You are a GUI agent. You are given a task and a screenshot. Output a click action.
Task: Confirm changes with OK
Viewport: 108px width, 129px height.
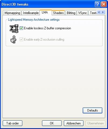tap(52, 123)
